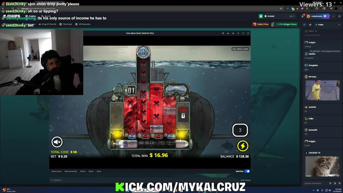Screen dimensions: 343x193
Task: Show hidden system tray icons chevron
Action: 314,190
